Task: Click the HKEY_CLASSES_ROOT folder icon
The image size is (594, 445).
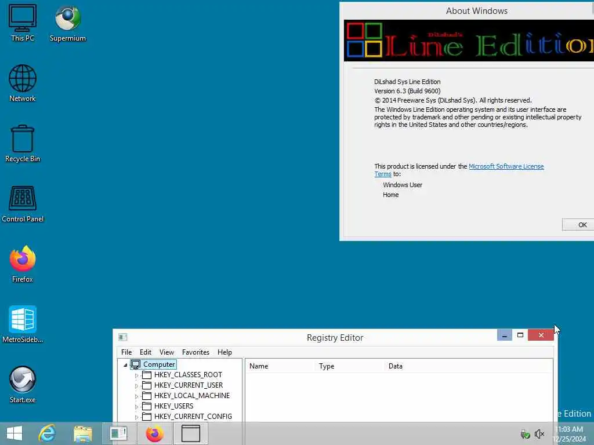Action: click(x=147, y=375)
